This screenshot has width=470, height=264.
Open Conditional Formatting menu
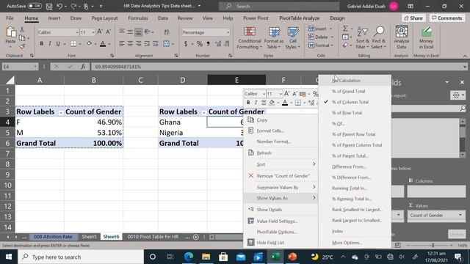[x=250, y=37]
